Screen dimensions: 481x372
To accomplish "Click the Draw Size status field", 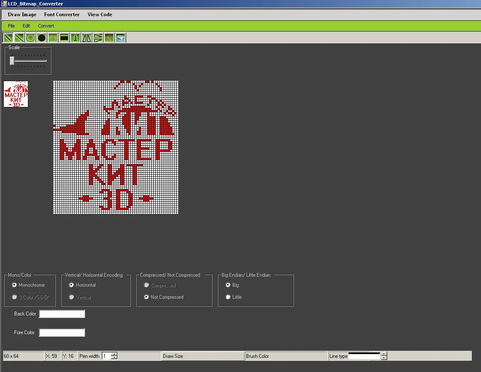I will 203,356.
